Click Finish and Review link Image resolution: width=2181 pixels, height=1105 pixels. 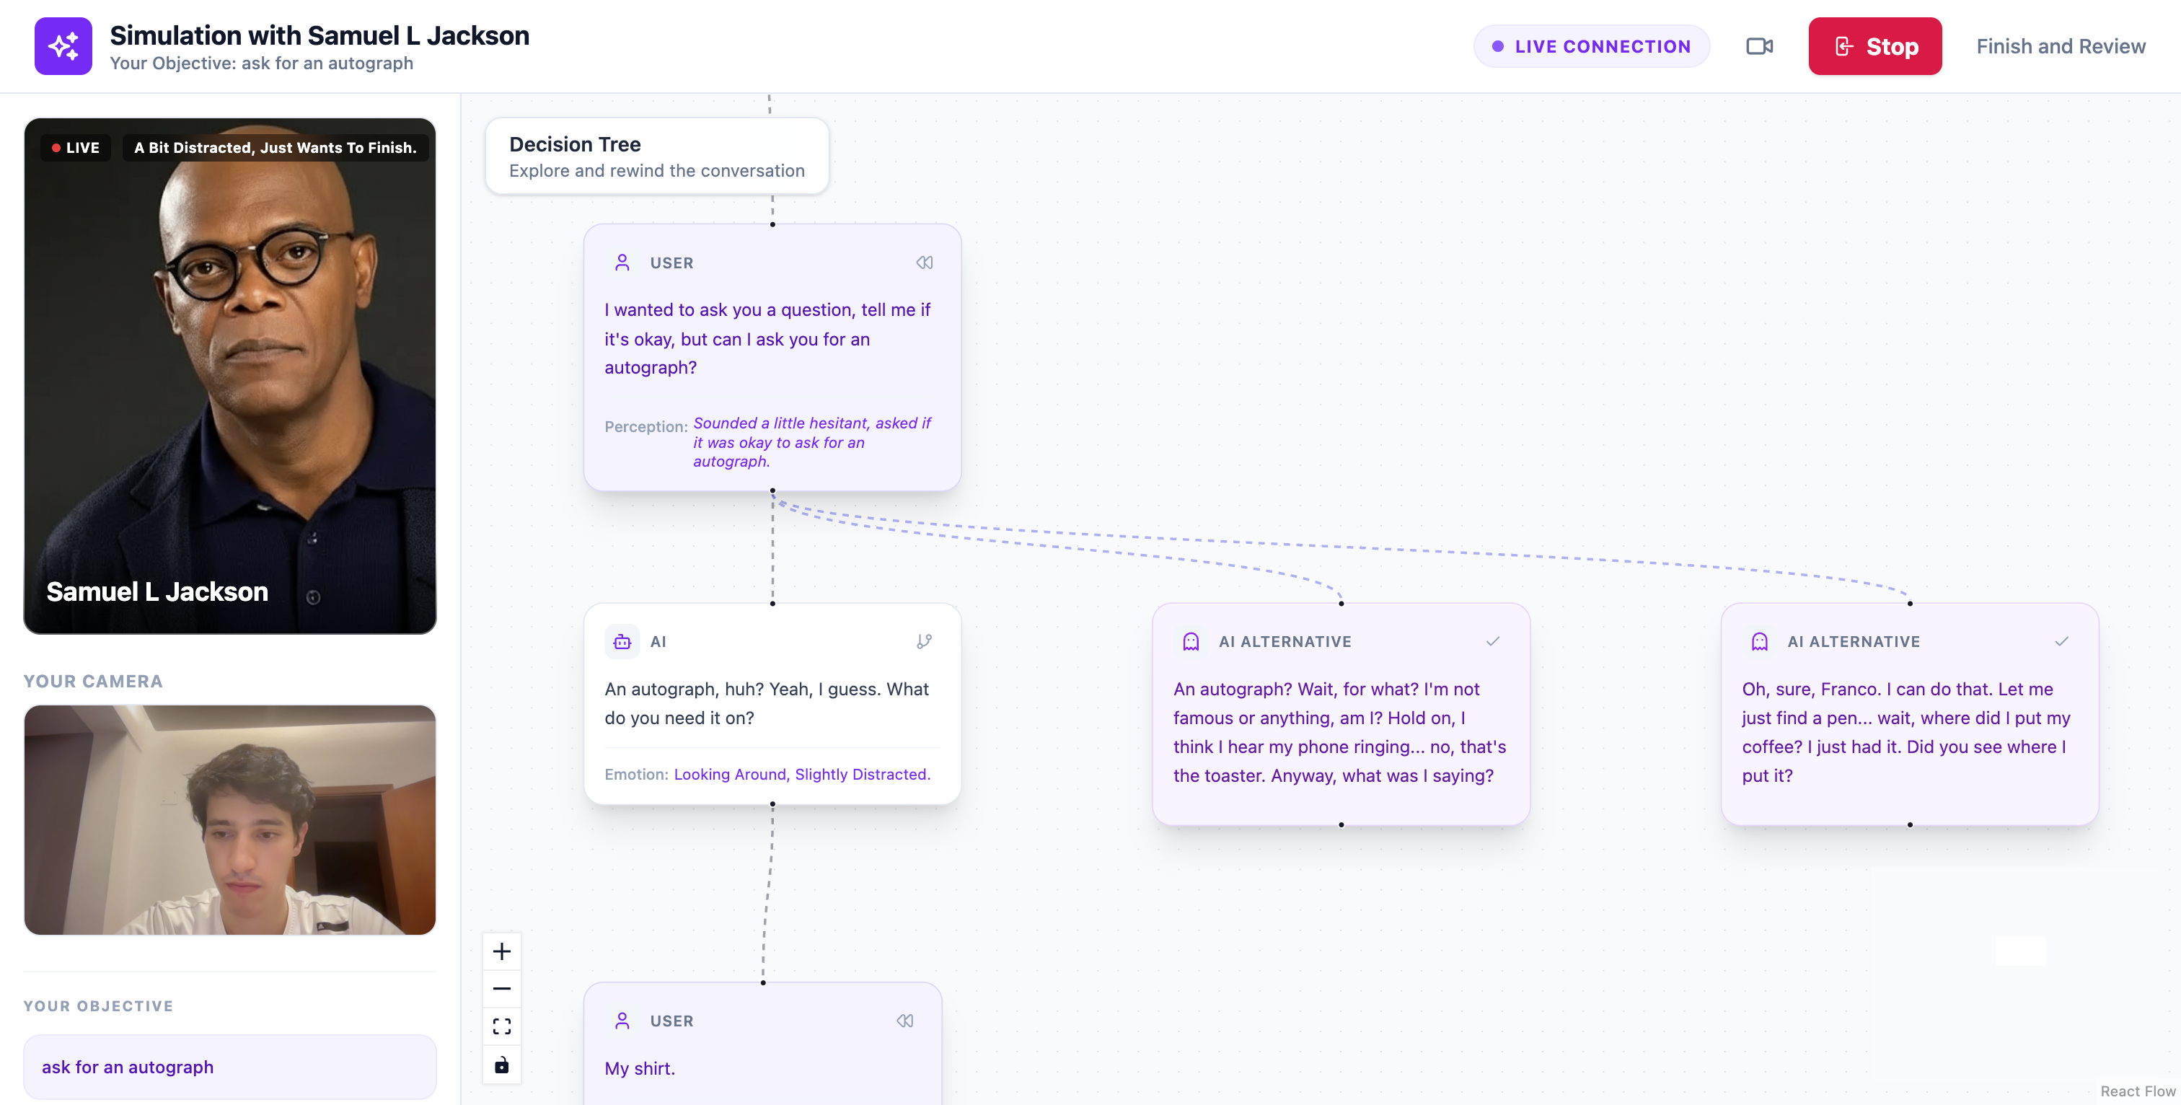click(2060, 45)
